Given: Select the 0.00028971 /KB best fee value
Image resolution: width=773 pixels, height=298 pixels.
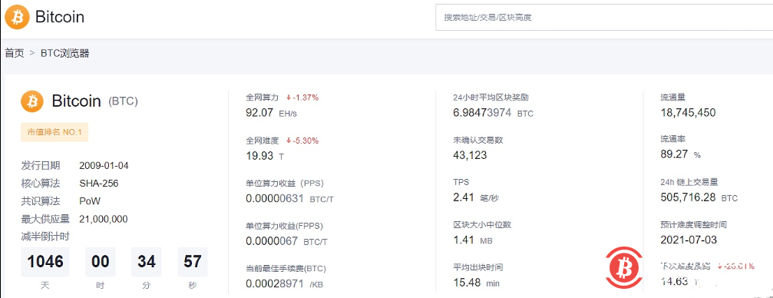Looking at the screenshot, I should 285,283.
